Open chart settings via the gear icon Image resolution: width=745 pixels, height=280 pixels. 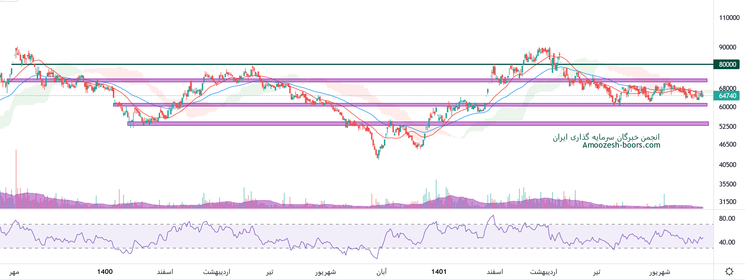tap(729, 272)
